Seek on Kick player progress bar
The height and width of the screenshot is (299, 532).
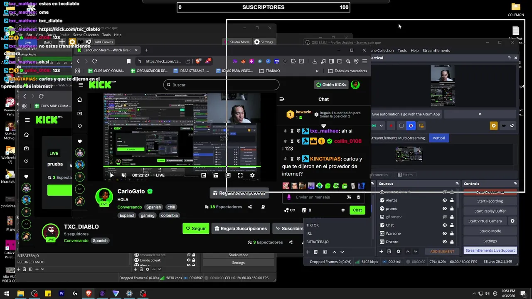[x=182, y=167]
